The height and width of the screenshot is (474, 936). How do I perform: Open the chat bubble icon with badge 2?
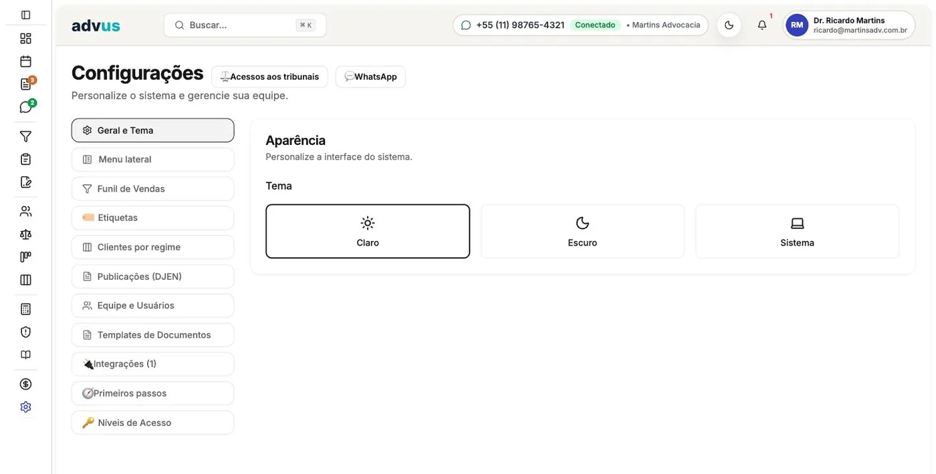pos(25,107)
